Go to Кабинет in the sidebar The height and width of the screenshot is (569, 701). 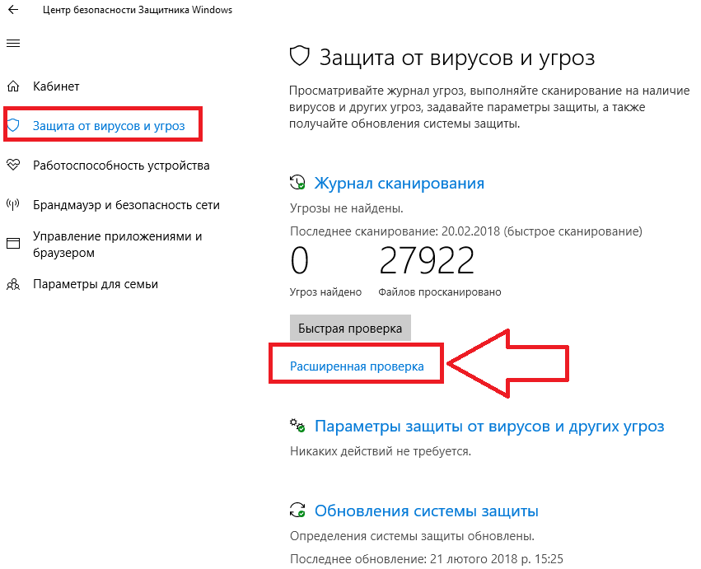coord(56,86)
